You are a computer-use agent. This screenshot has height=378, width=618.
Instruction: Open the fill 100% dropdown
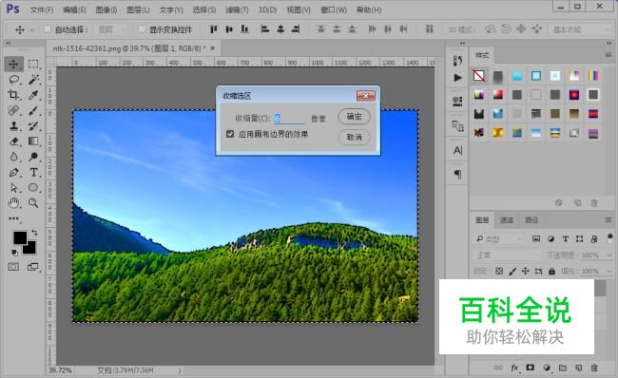coord(609,271)
